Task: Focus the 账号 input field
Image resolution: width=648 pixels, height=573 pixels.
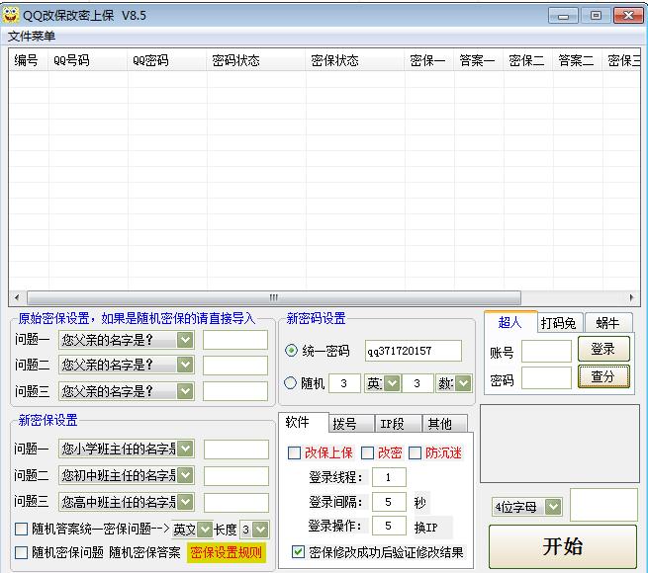Action: point(546,352)
